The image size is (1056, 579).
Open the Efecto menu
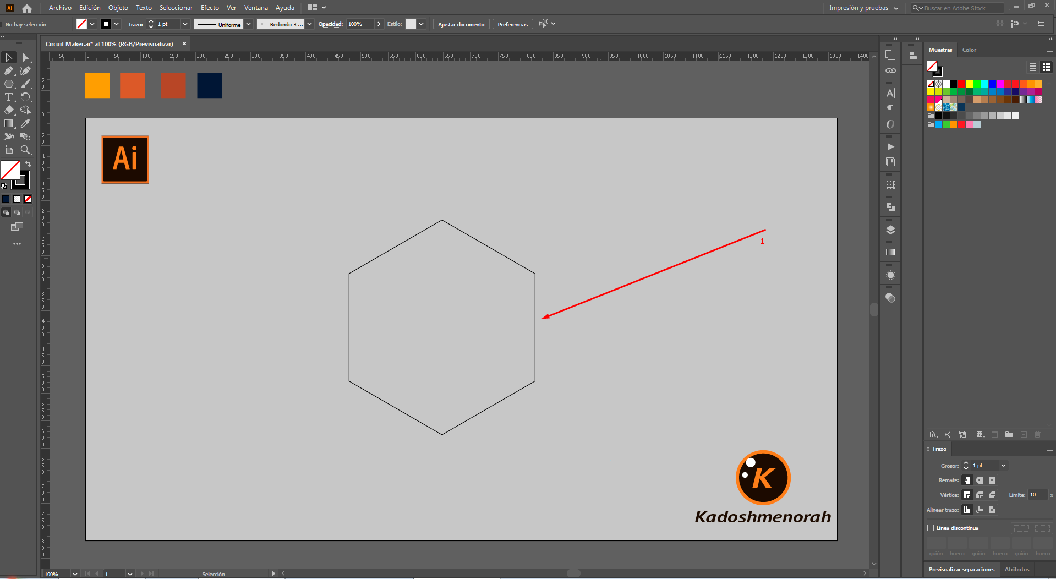pos(210,8)
